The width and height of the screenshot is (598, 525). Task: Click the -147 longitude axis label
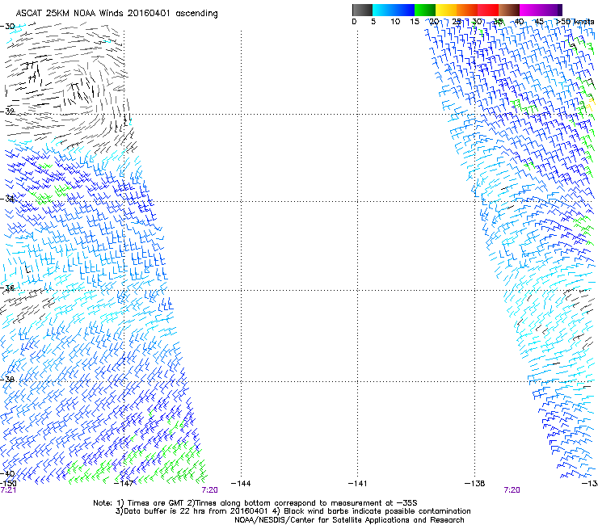[x=124, y=484]
